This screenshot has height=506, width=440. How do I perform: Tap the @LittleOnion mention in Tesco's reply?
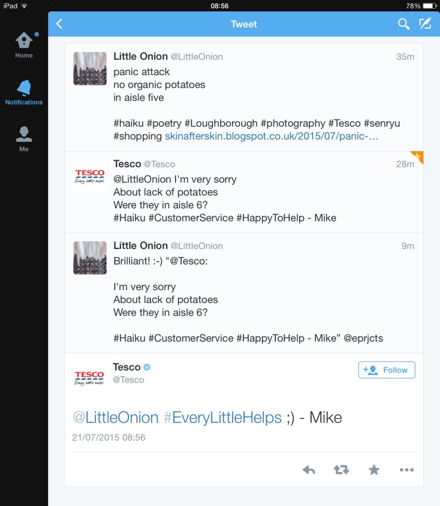coord(115,417)
